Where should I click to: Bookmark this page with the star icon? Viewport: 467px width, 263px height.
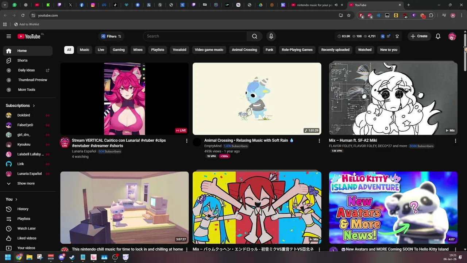click(x=349, y=15)
